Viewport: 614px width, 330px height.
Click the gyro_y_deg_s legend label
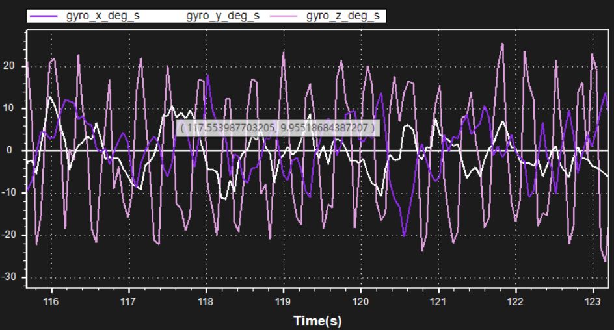point(223,16)
